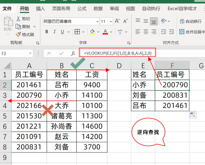Toggle bold formatting
Image resolution: width=205 pixels, height=165 pixels.
(x=47, y=32)
